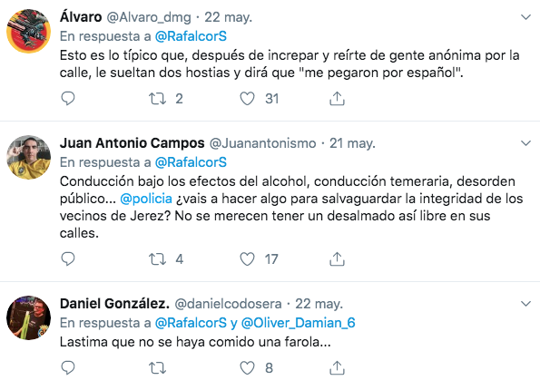Open options chevron on Álvaro's tweet
The width and height of the screenshot is (540, 390).
click(x=525, y=17)
